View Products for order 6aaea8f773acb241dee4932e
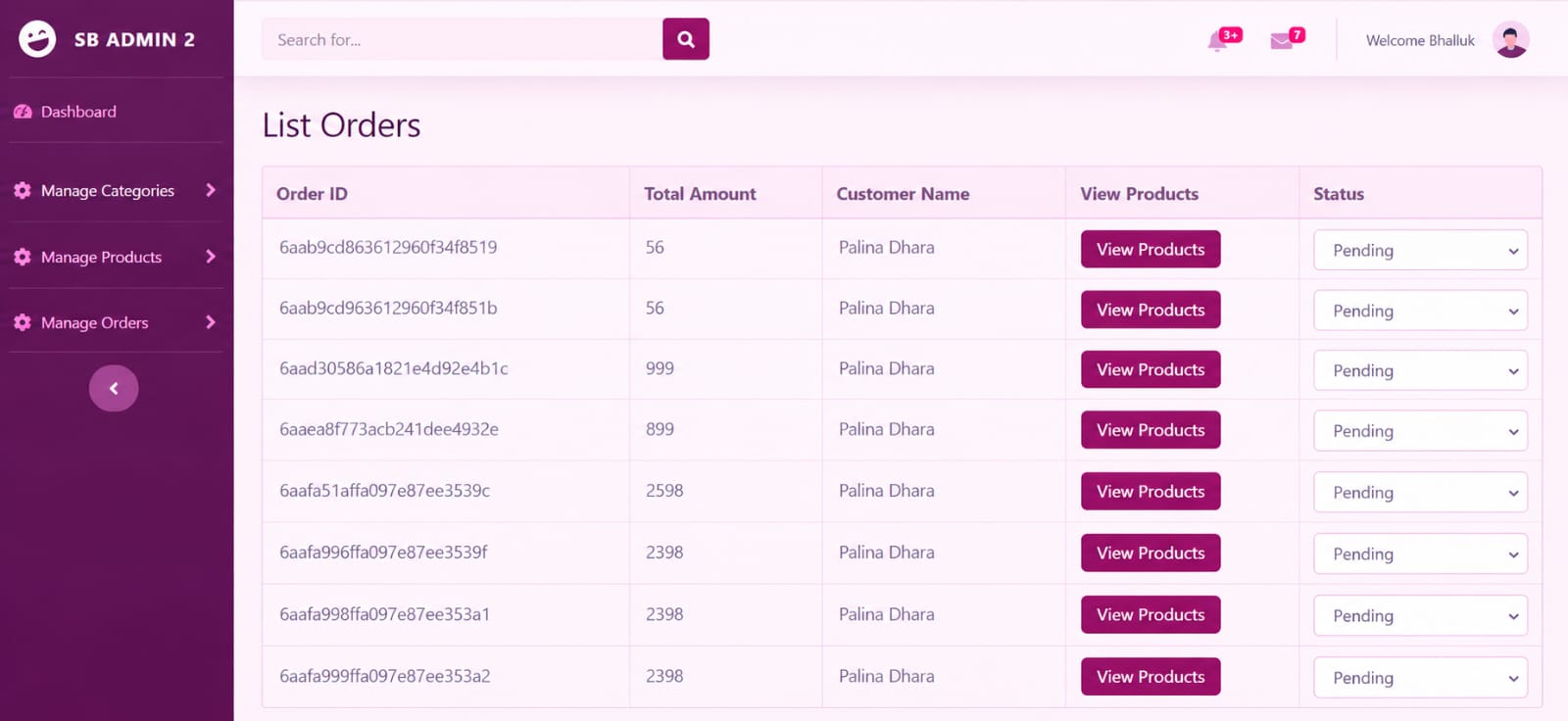 (x=1151, y=430)
